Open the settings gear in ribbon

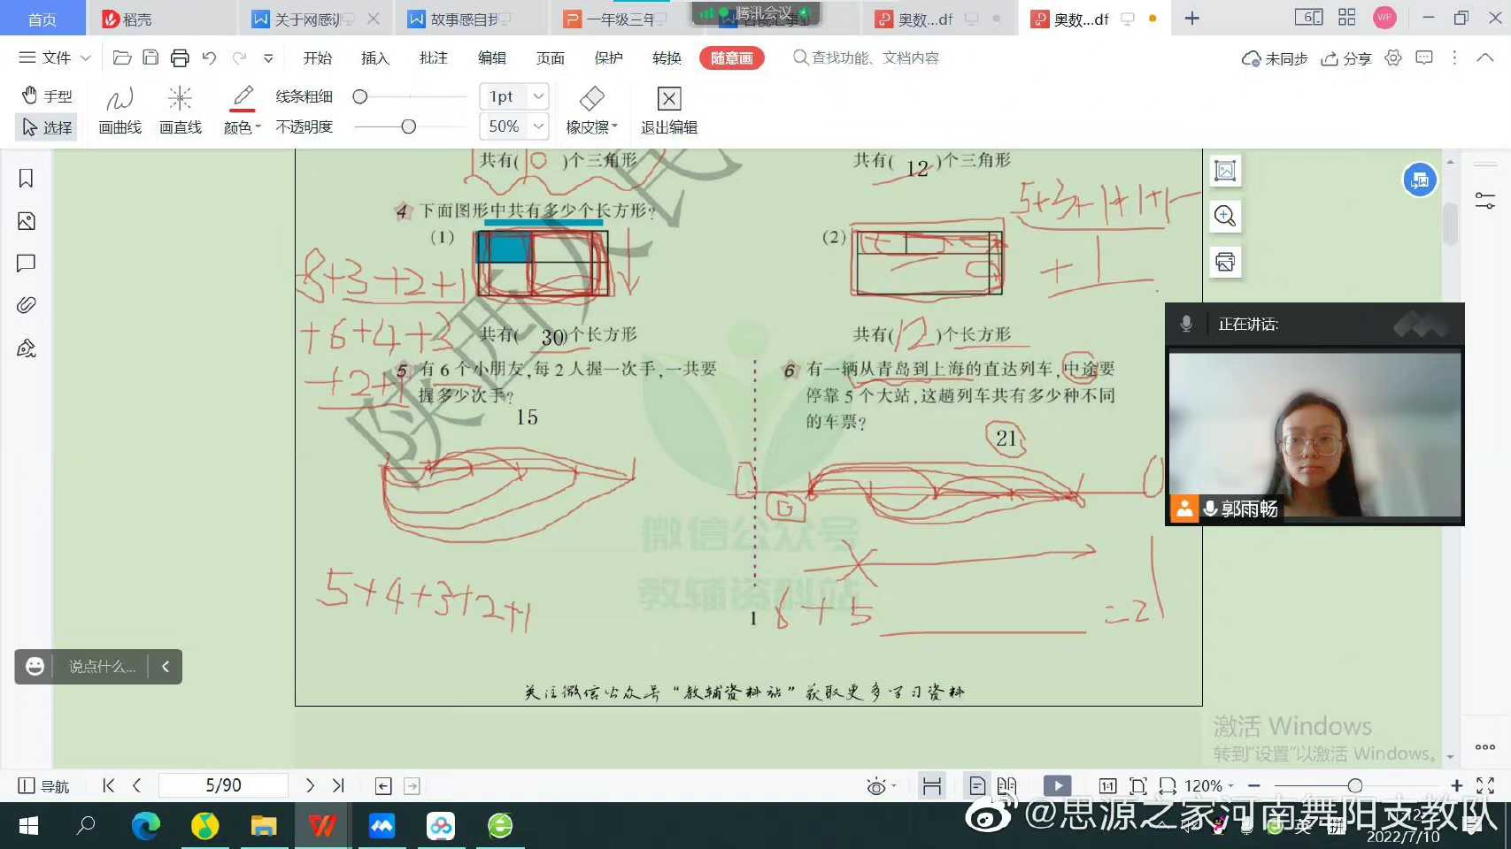1393,58
